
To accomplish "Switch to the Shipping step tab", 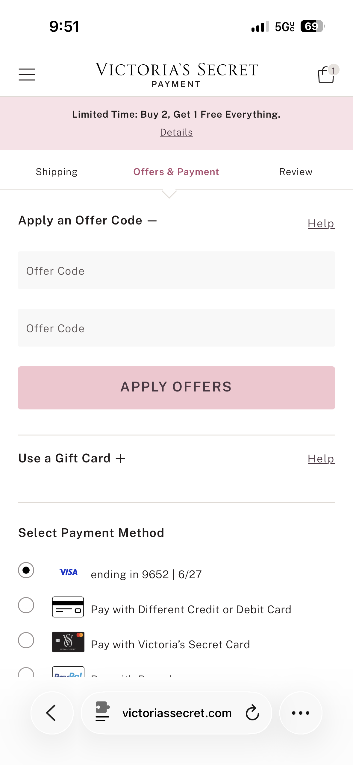I will coord(57,172).
